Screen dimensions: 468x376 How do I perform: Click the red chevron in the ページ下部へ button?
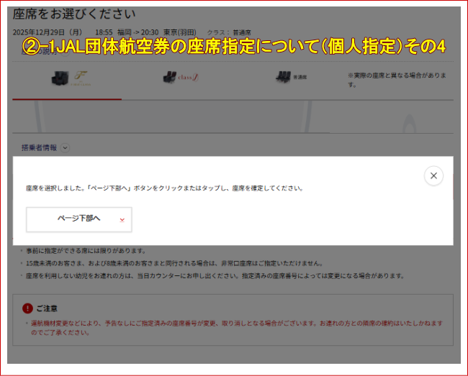122,220
